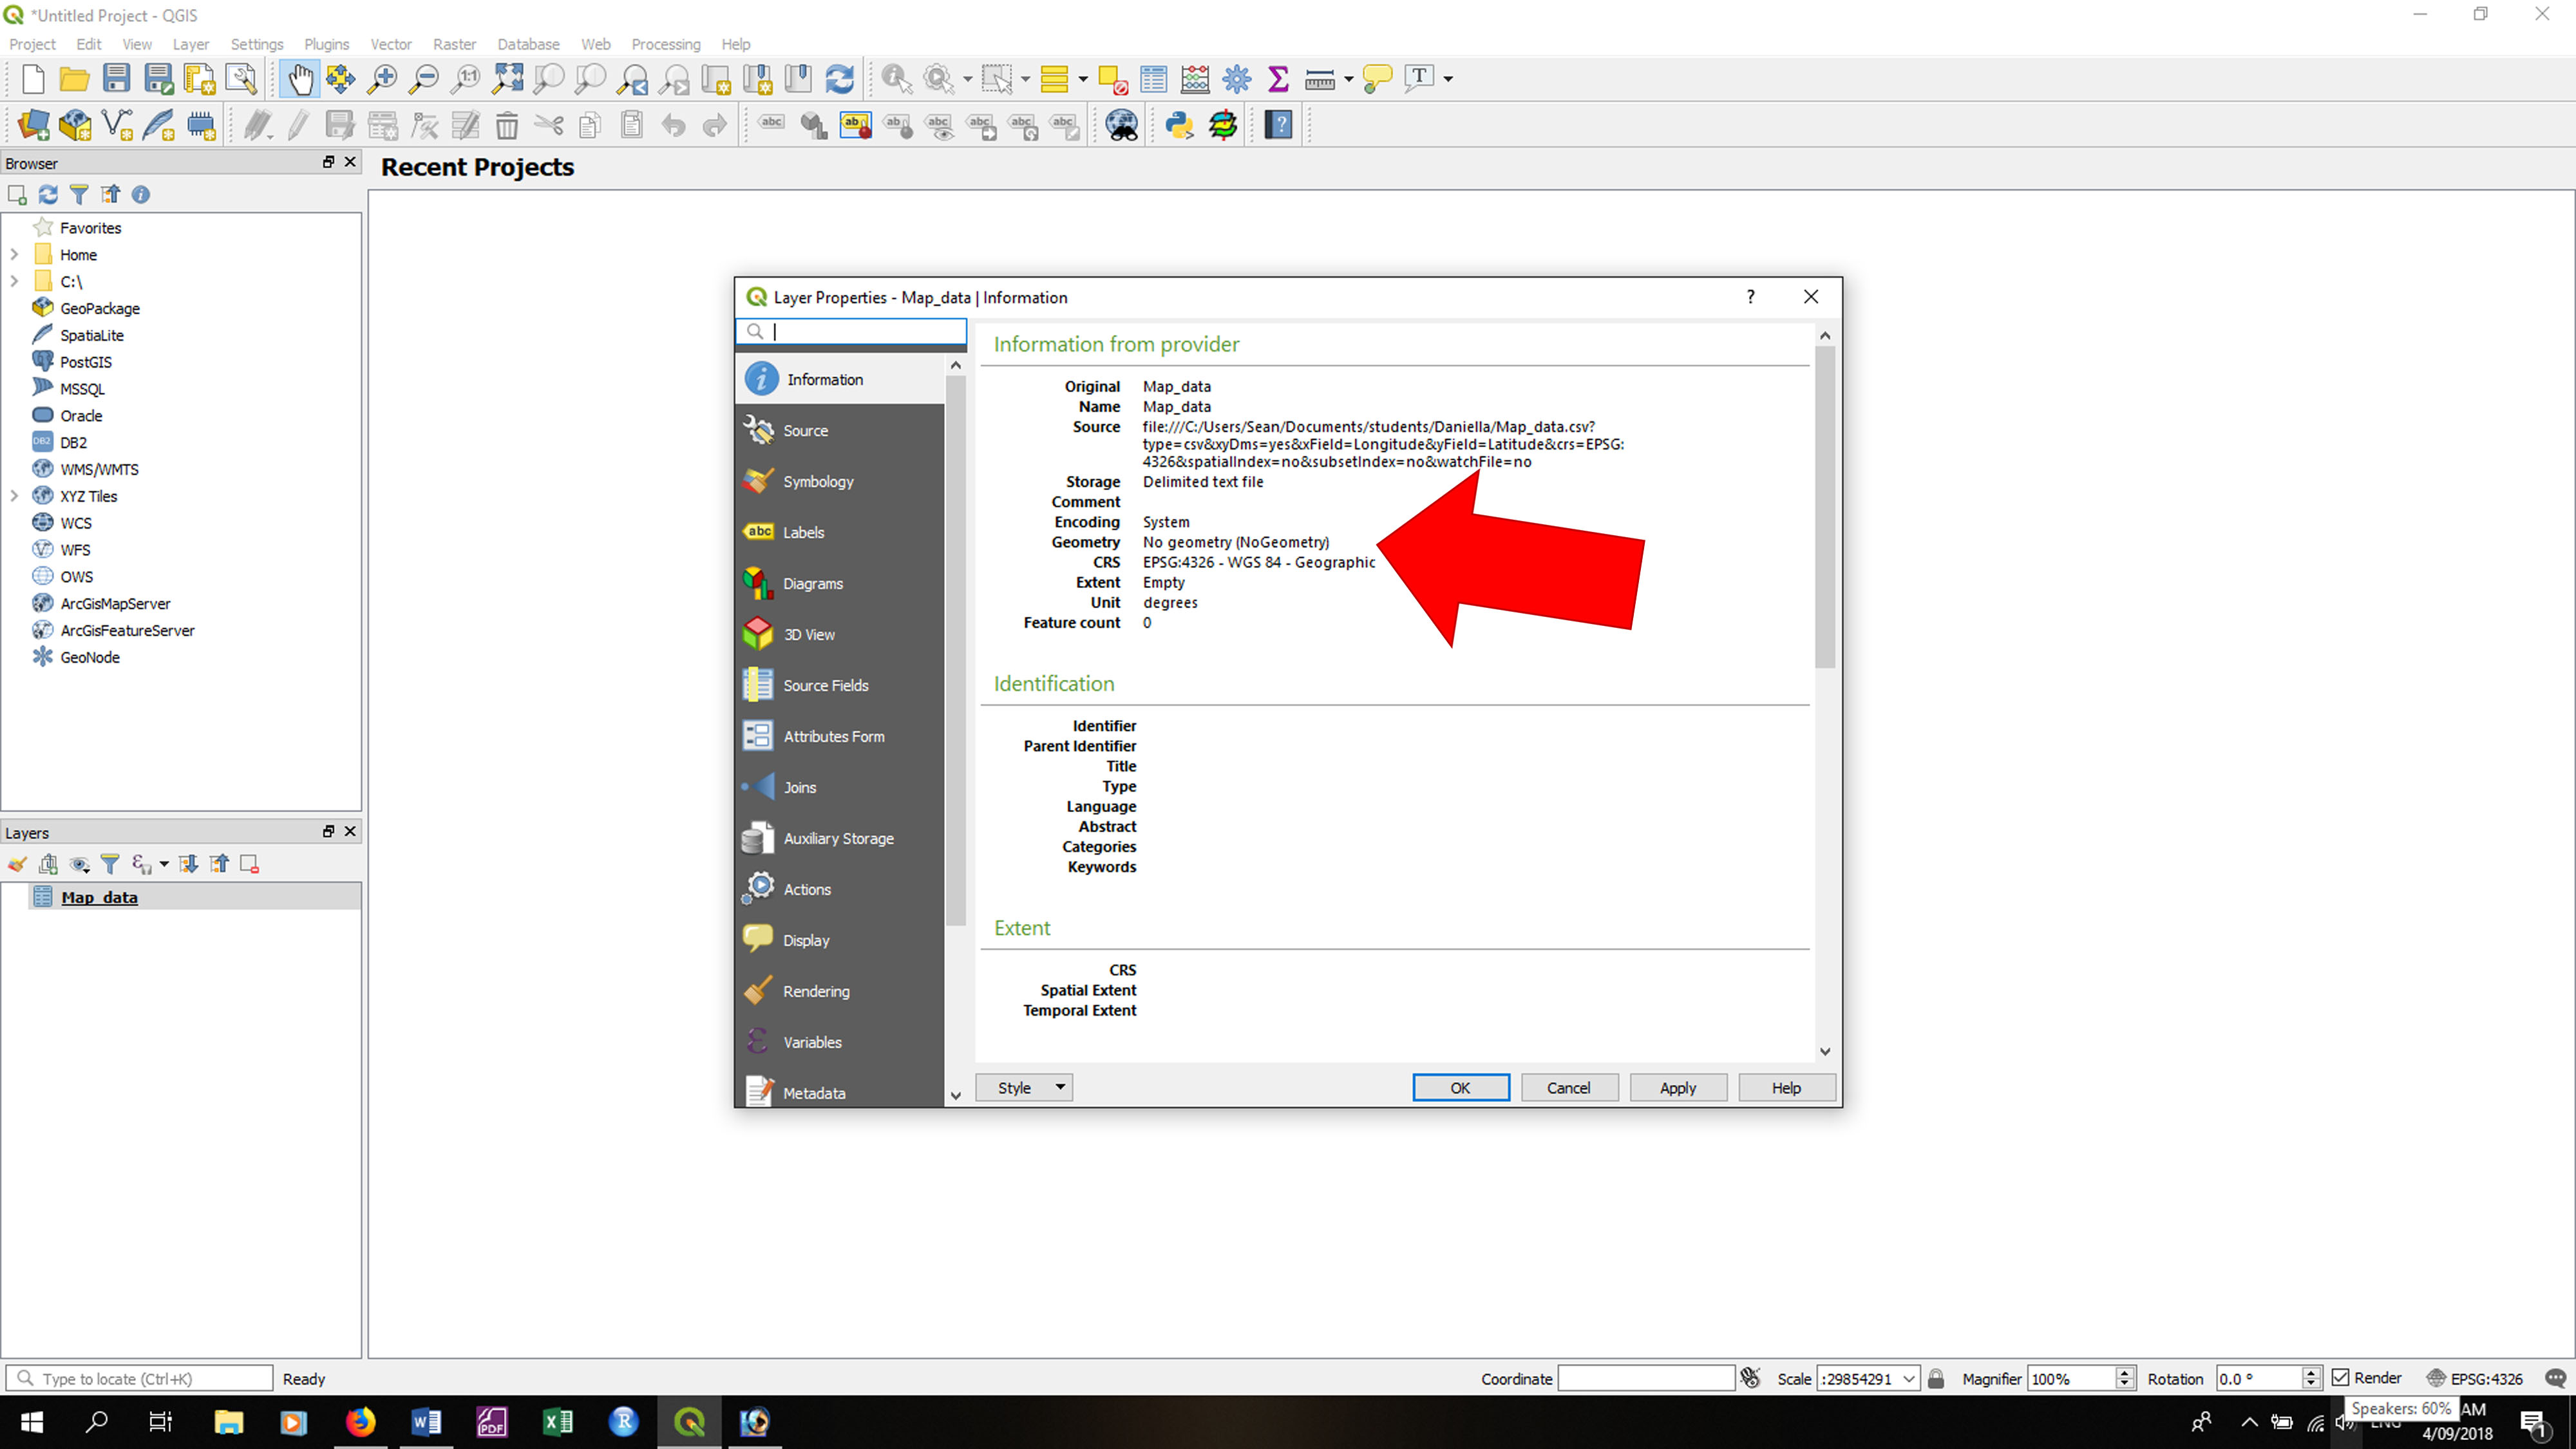Click the New Project icon

pyautogui.click(x=33, y=79)
